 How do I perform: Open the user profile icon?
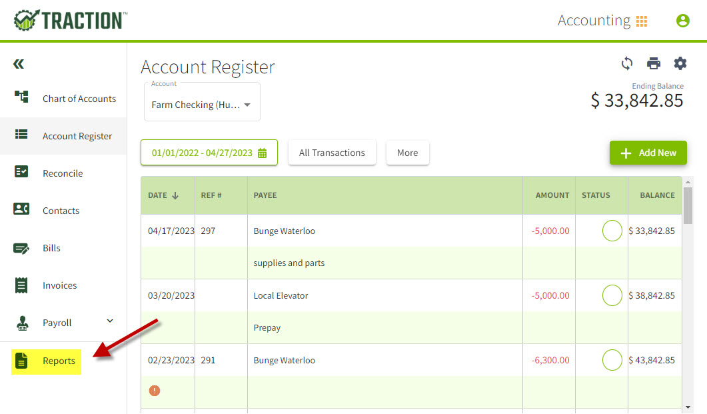pyautogui.click(x=682, y=21)
